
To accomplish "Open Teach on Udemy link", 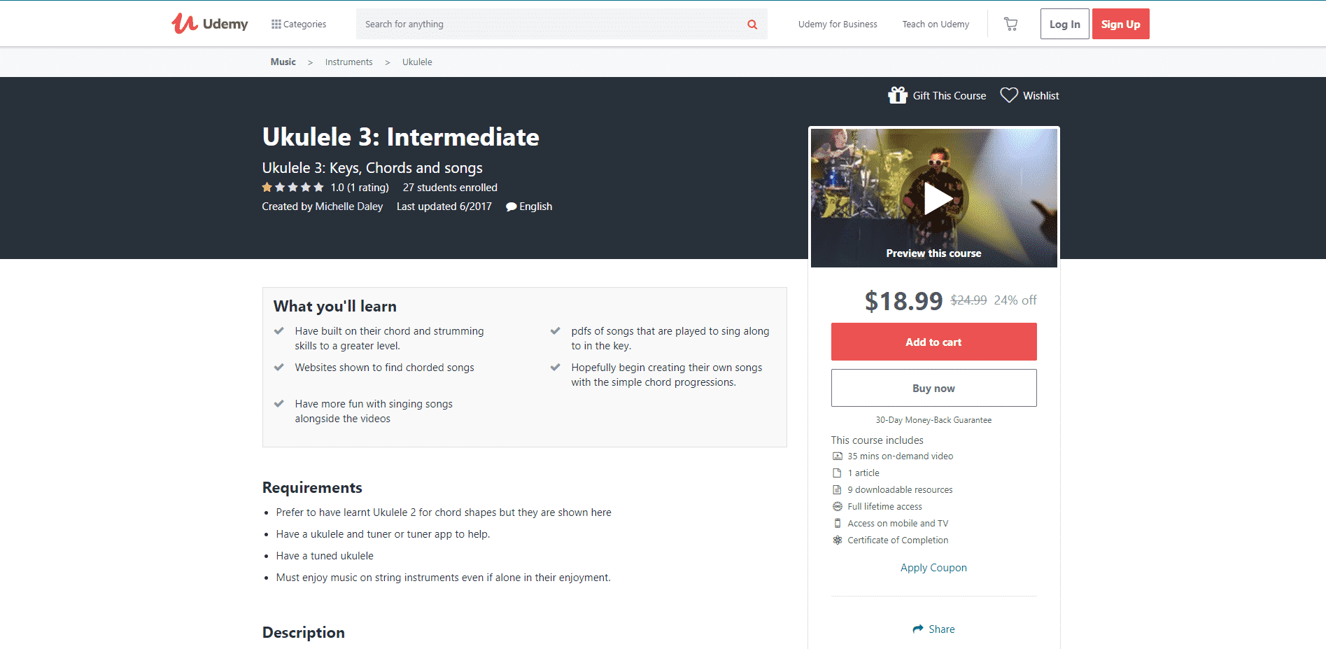I will pyautogui.click(x=936, y=24).
